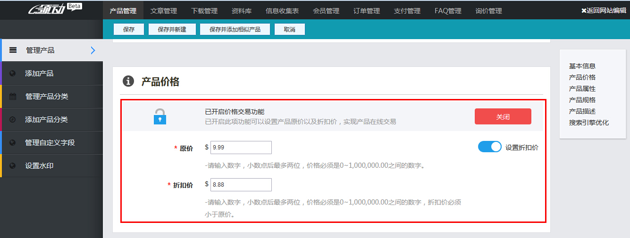Click the Beta logo in the top-left

(x=55, y=9)
